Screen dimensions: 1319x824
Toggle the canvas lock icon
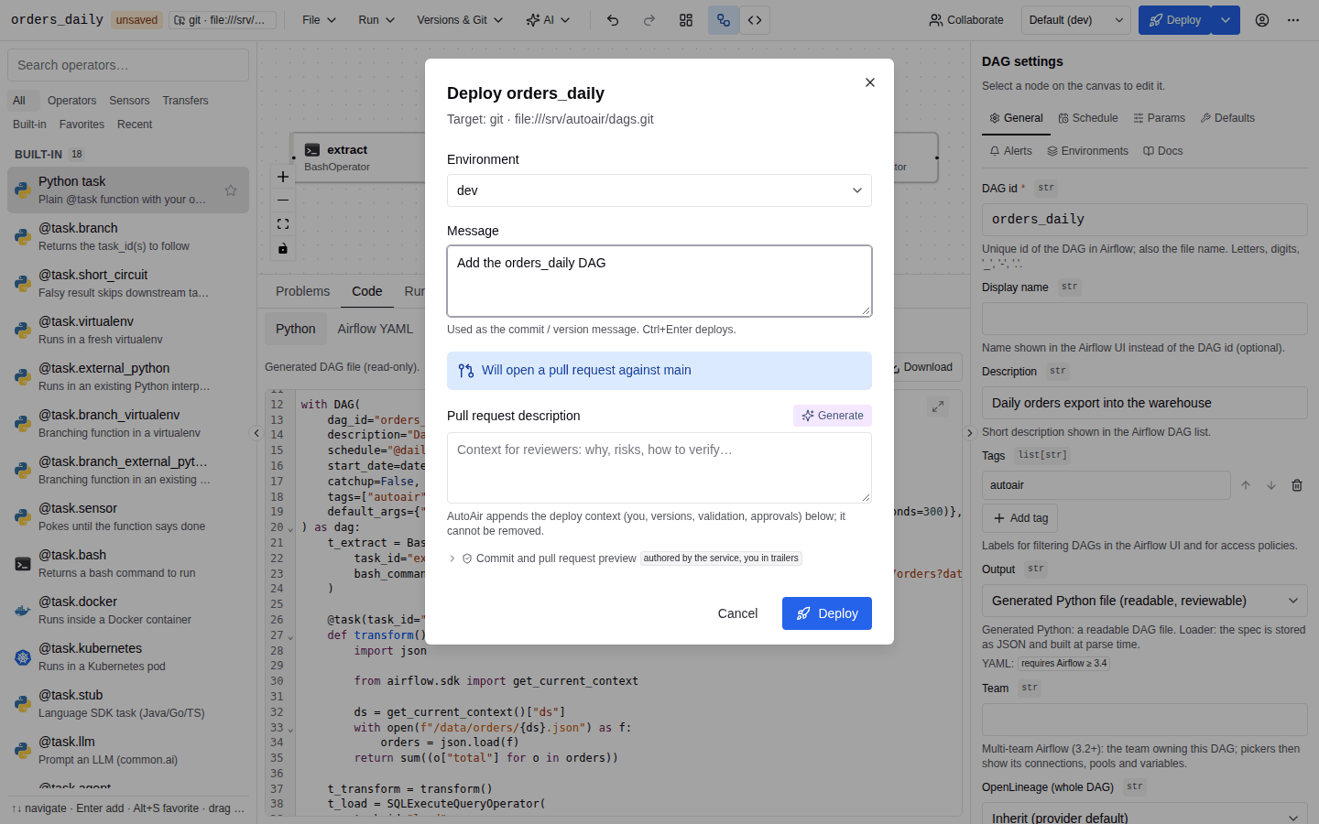pos(283,248)
